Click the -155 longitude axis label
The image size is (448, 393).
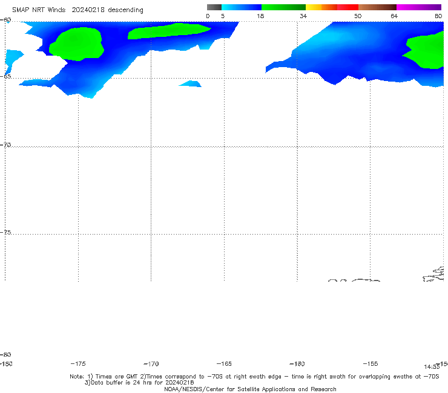pyautogui.click(x=371, y=363)
